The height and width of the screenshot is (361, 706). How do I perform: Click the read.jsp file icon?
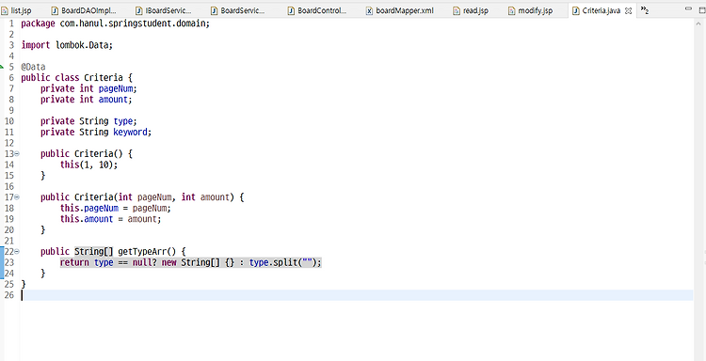(457, 10)
